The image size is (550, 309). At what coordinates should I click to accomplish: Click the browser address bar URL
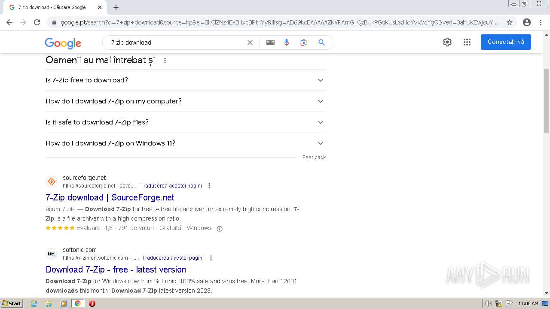(x=279, y=22)
